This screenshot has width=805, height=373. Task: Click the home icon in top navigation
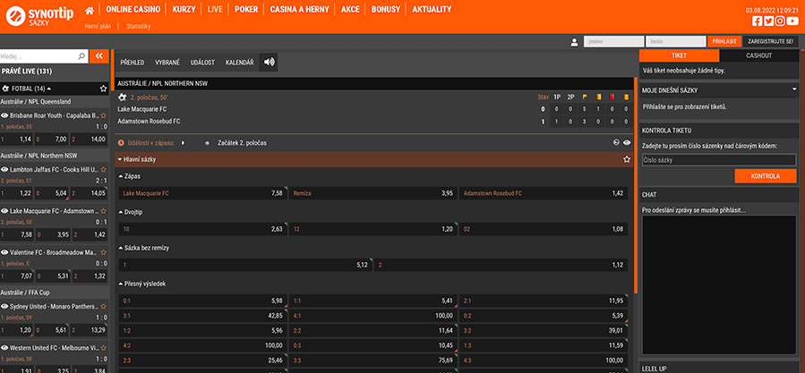(90, 10)
